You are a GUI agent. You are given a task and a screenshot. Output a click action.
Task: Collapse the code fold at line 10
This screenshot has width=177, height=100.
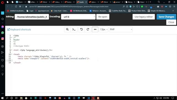click(x=12, y=54)
